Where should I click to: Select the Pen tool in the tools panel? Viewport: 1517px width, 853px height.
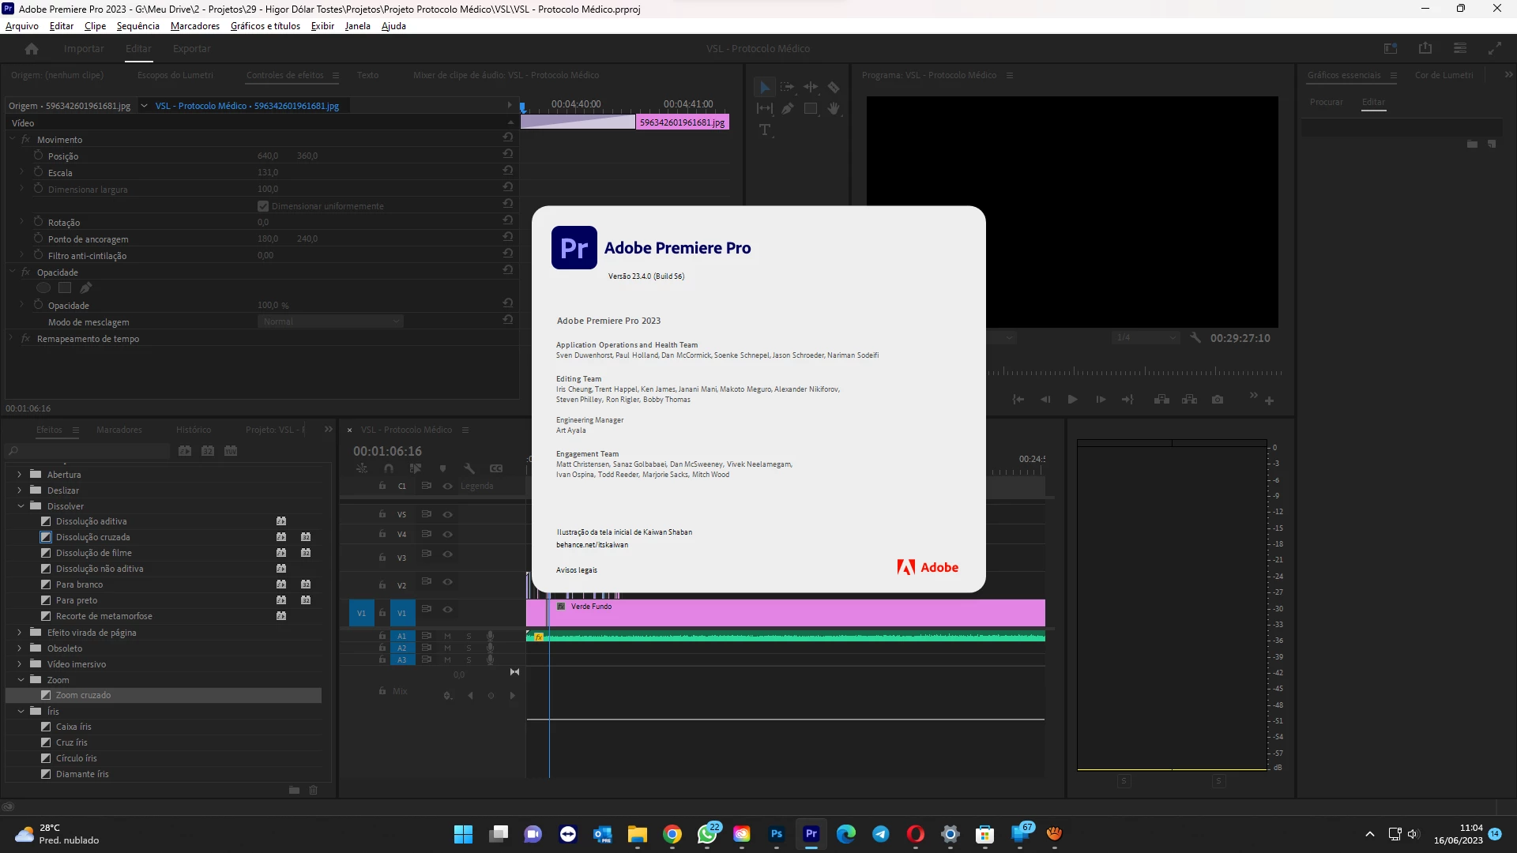(788, 109)
